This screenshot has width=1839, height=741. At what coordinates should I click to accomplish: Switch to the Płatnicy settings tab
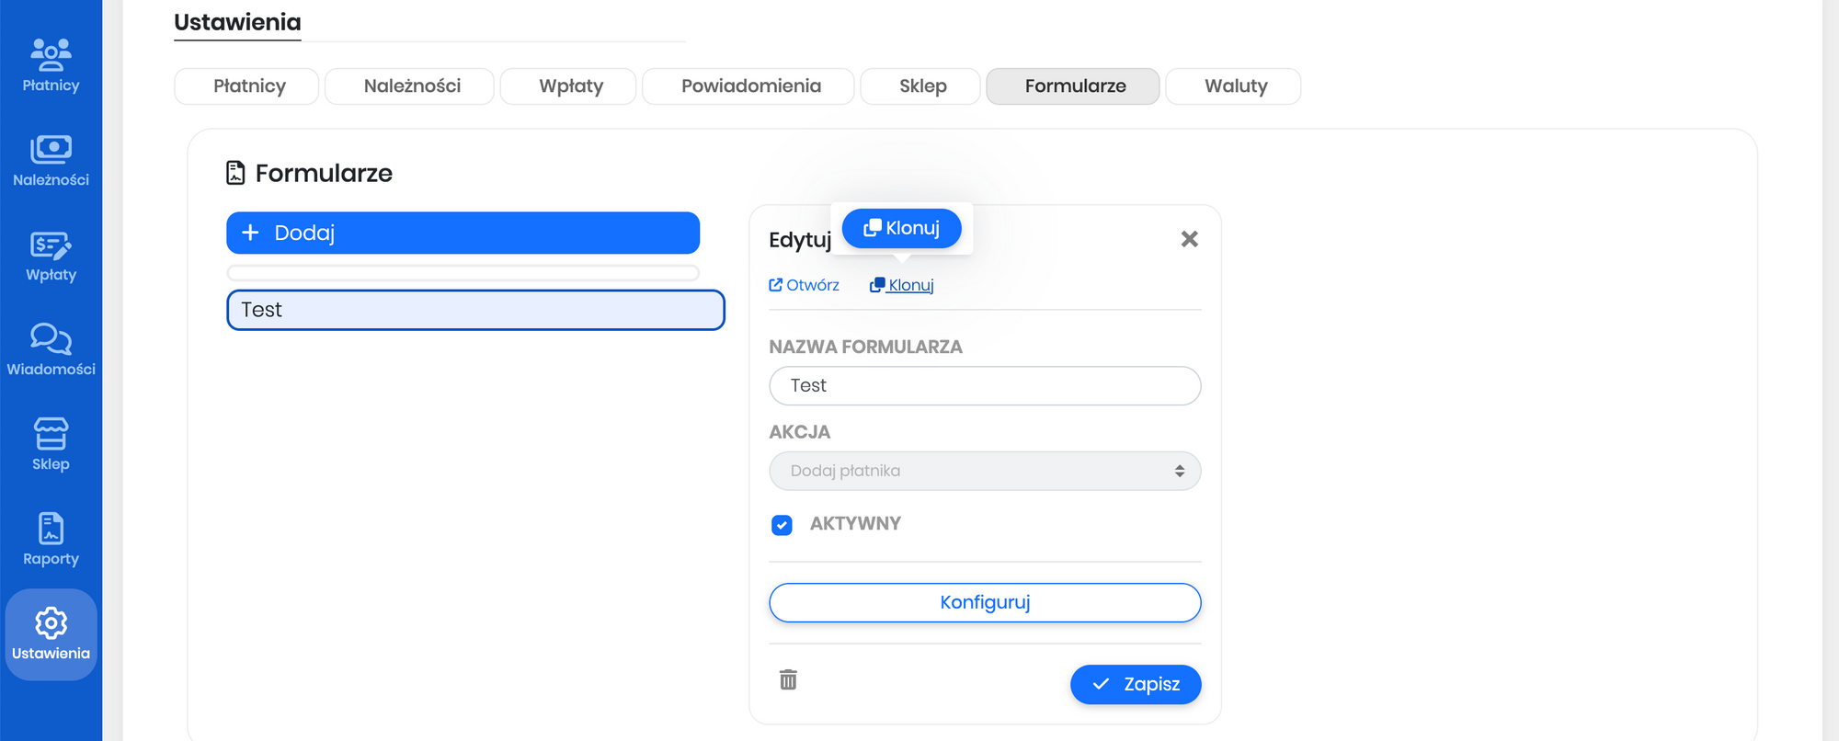249,86
